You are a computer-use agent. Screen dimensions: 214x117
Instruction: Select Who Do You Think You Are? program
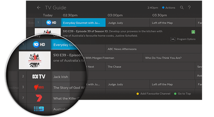click(172, 58)
